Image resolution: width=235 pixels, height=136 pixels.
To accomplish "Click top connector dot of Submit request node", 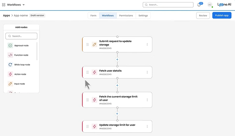I will point(117,37).
